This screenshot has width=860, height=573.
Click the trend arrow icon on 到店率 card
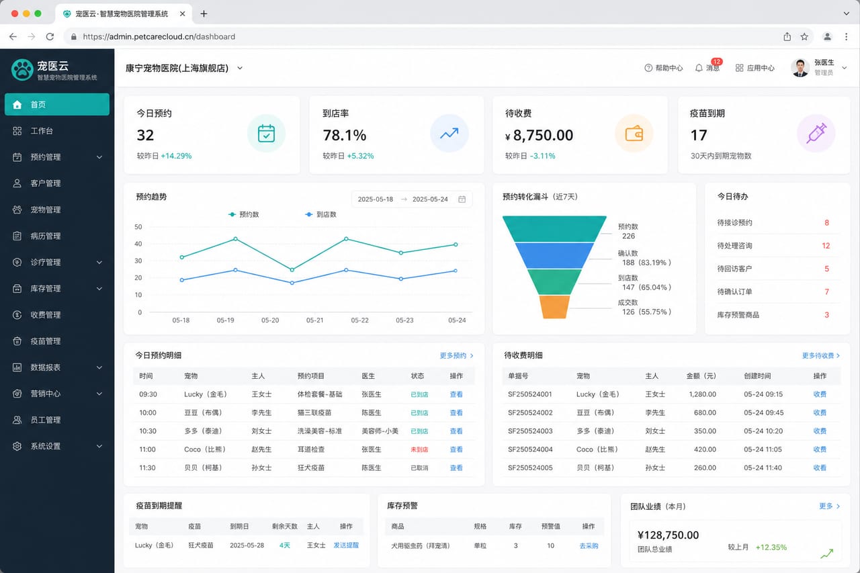(449, 133)
